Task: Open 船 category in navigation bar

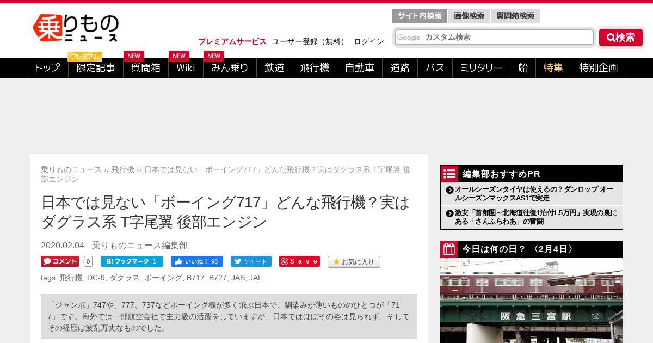Action: click(x=523, y=68)
